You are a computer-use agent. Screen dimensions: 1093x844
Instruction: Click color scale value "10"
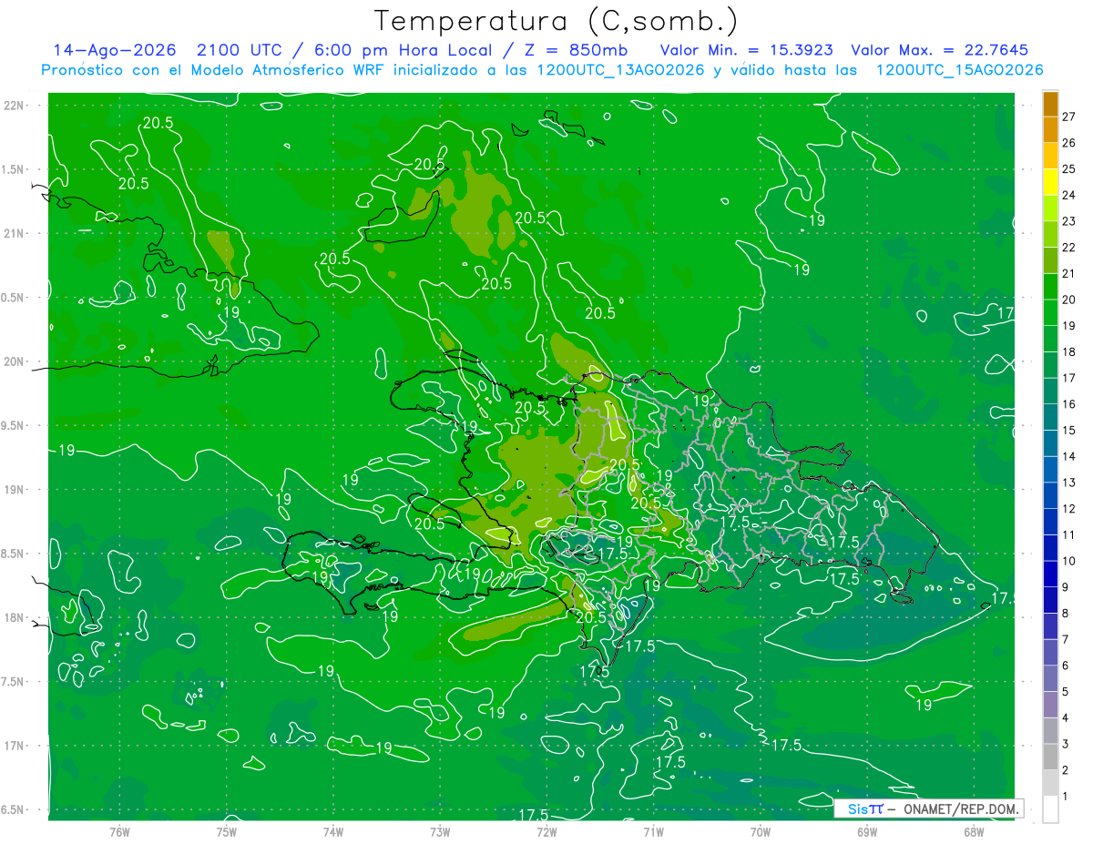pos(1069,561)
